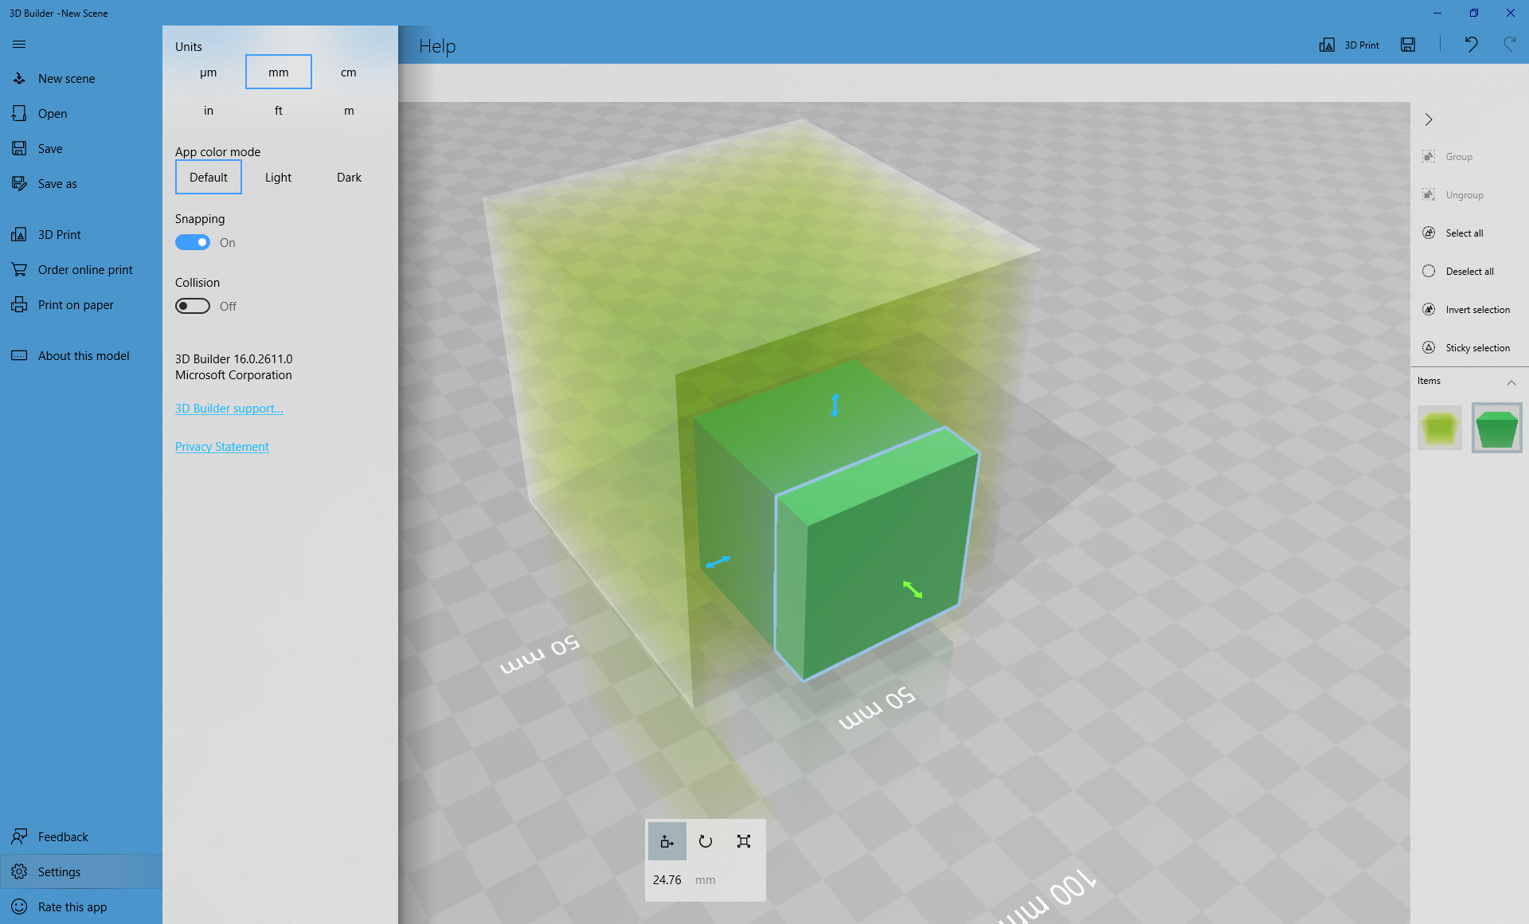Open Settings in sidebar
Viewport: 1529px width, 924px height.
pyautogui.click(x=81, y=871)
